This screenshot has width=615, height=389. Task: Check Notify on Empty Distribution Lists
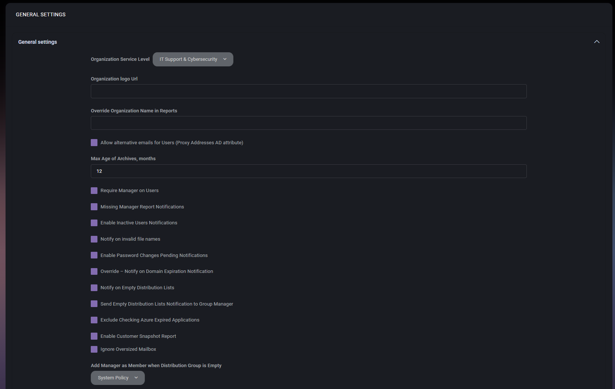94,287
